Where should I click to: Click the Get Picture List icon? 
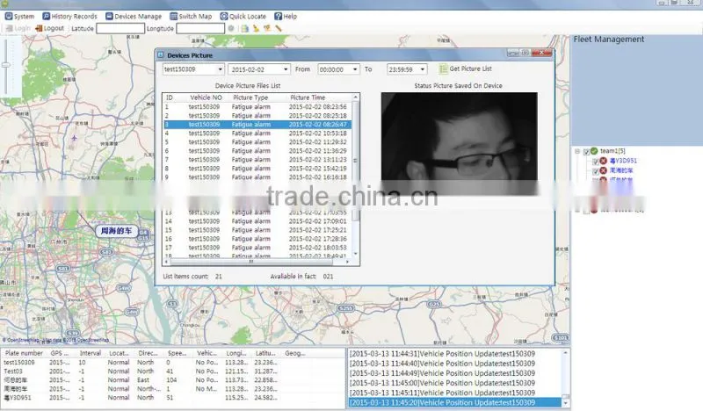[x=443, y=68]
